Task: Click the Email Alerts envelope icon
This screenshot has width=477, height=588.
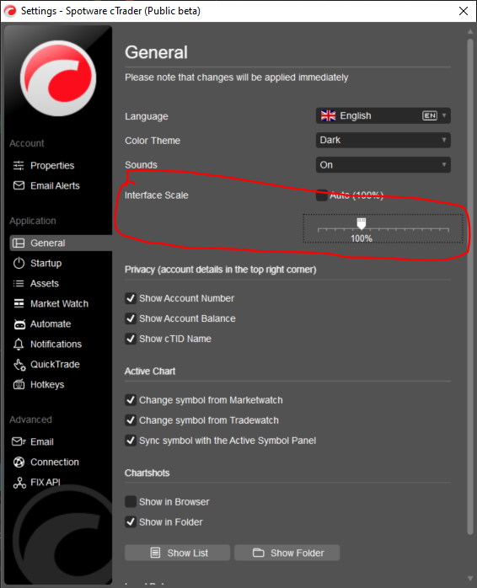Action: [19, 185]
